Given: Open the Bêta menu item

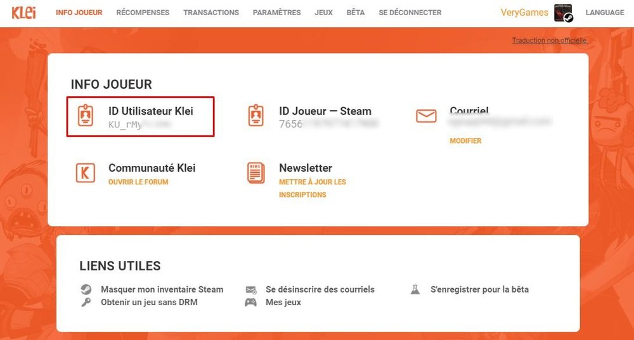Looking at the screenshot, I should pos(356,13).
